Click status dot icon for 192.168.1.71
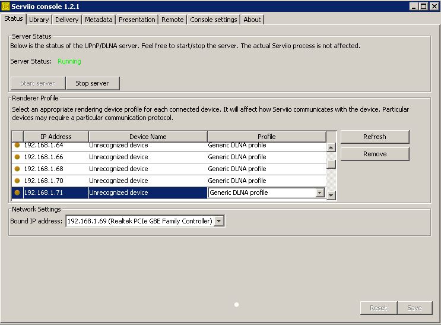Screen dimensions: 441x325 pos(17,193)
